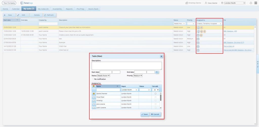
Task: Click the End date input field
Action: click(x=140, y=72)
